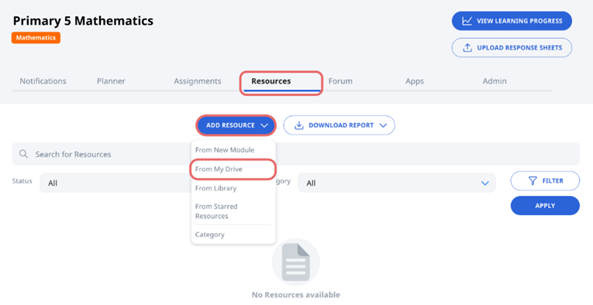Focus the Search for Resources field
Image resolution: width=593 pixels, height=305 pixels.
pyautogui.click(x=296, y=154)
